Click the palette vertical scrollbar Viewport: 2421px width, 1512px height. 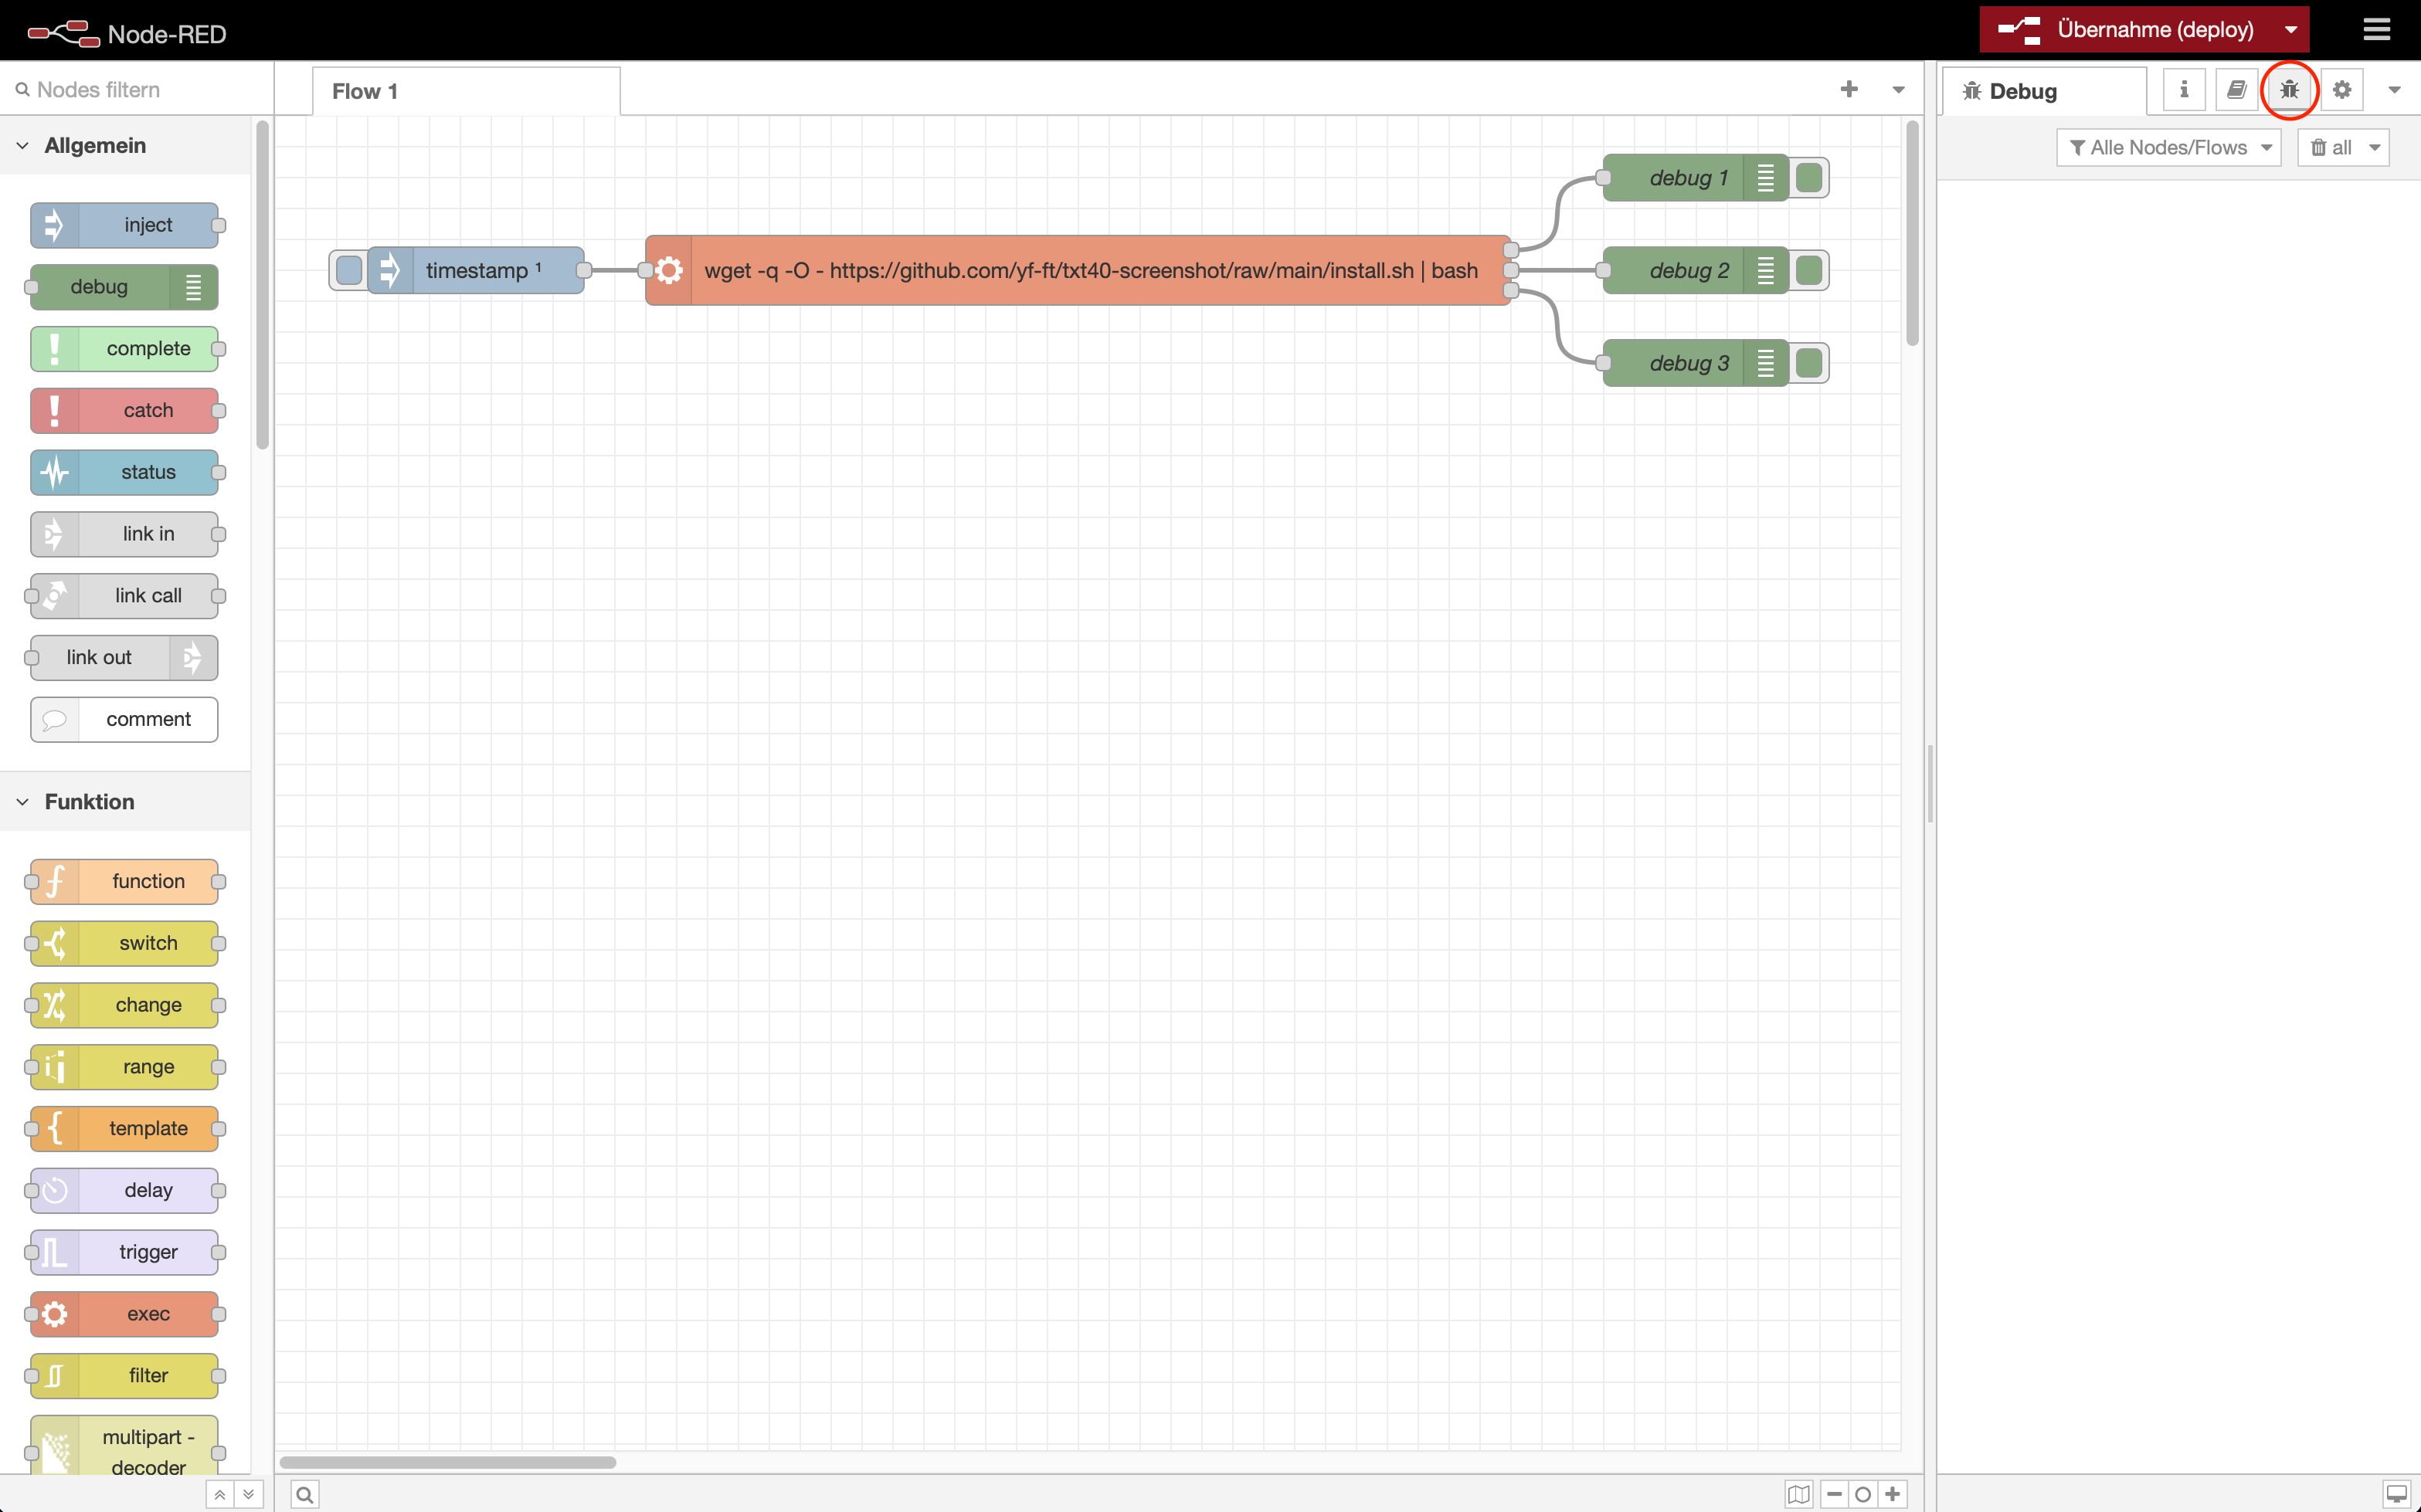pos(262,285)
